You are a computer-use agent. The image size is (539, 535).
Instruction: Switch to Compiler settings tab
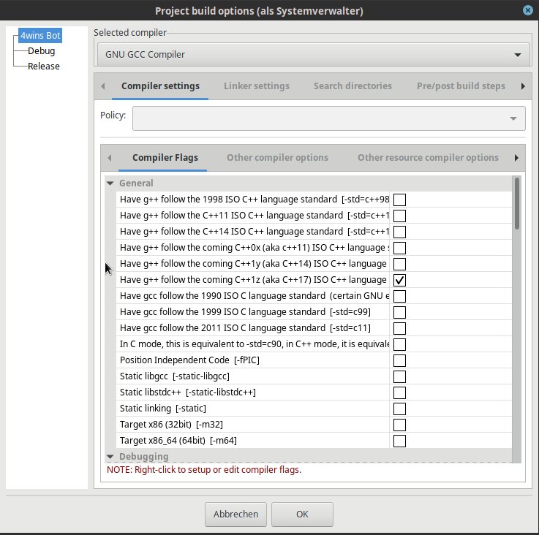[160, 86]
